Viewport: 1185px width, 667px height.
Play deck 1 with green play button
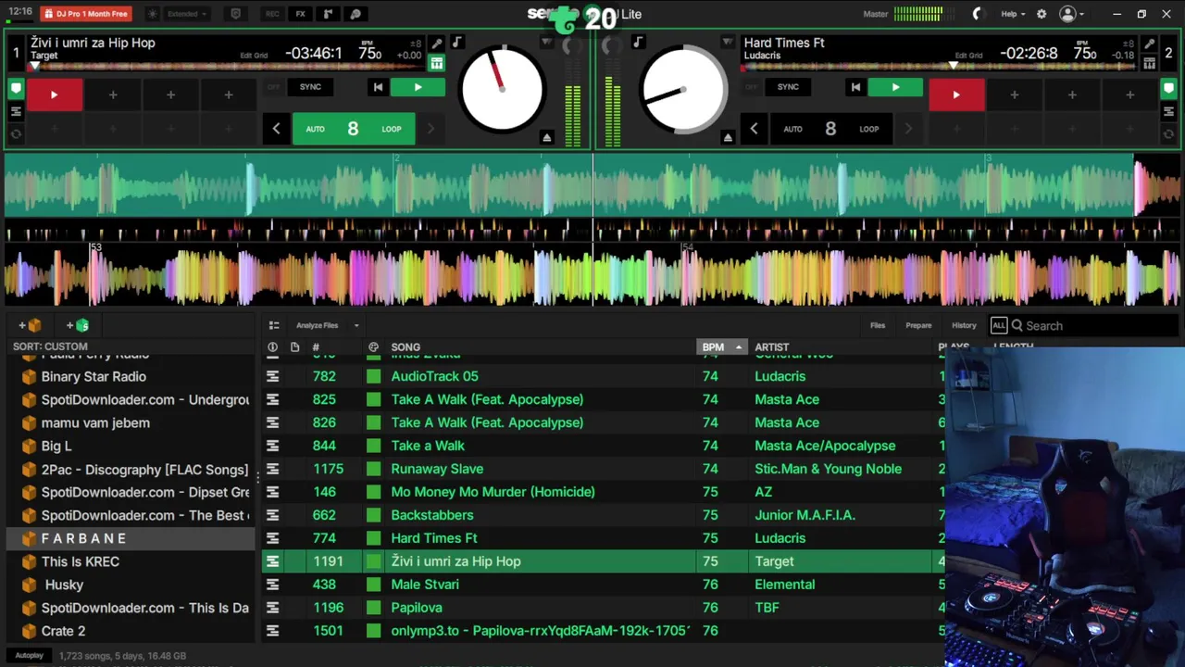418,87
